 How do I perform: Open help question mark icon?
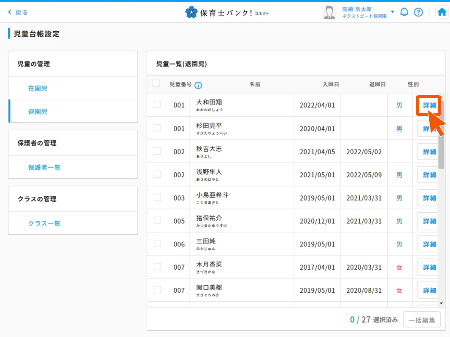point(418,12)
